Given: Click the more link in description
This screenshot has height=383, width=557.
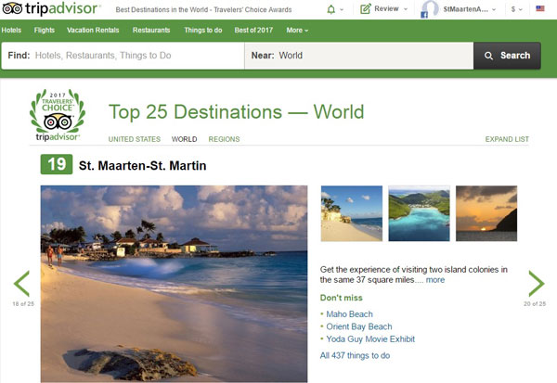Looking at the screenshot, I should [435, 280].
